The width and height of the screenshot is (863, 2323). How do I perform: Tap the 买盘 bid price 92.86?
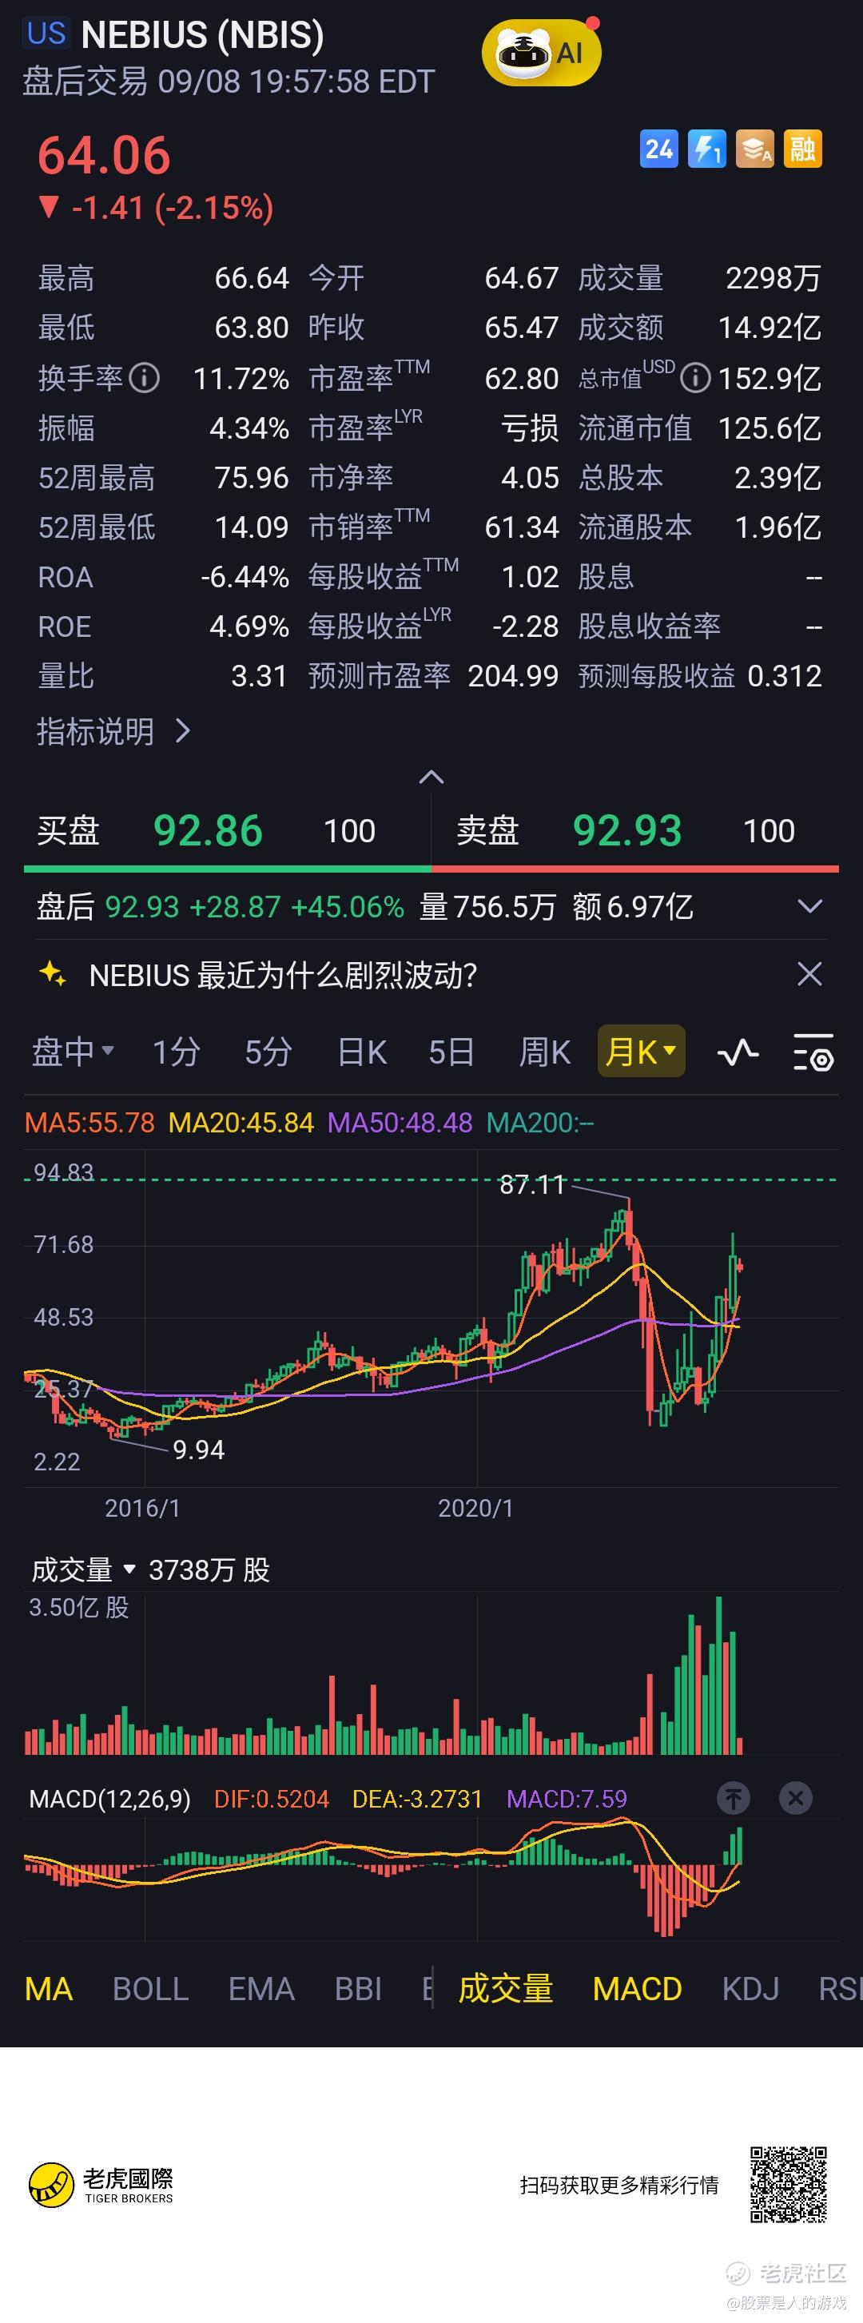208,830
